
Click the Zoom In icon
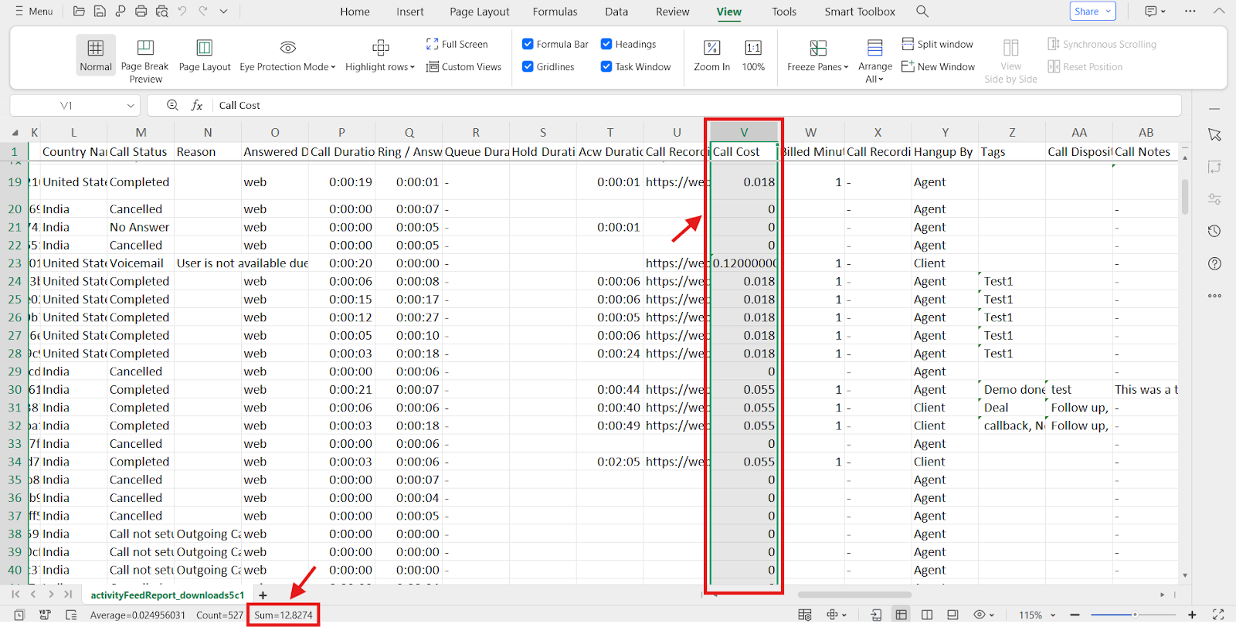click(x=711, y=55)
